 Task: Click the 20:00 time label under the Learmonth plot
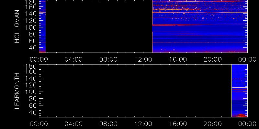pyautogui.click(x=213, y=124)
